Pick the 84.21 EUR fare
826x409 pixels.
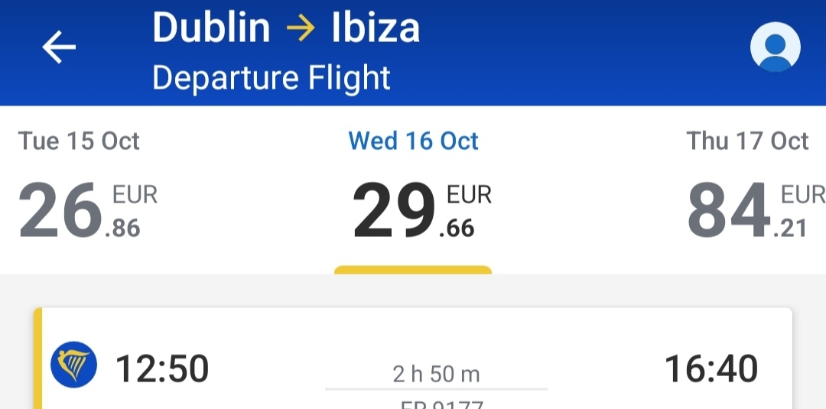coord(756,210)
